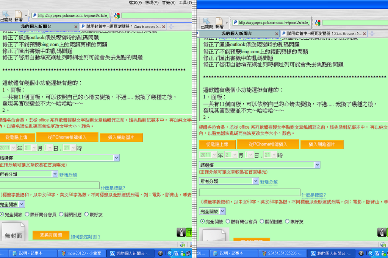Open the 如何設定封面? link
Image resolution: width=388 pixels, height=258 pixels.
click(86, 237)
